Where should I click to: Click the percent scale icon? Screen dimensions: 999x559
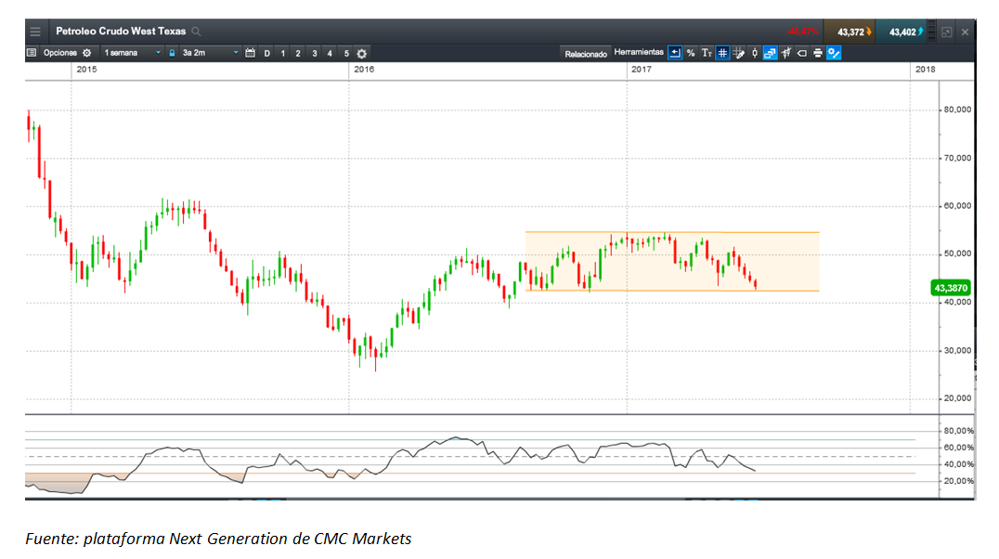pos(691,53)
